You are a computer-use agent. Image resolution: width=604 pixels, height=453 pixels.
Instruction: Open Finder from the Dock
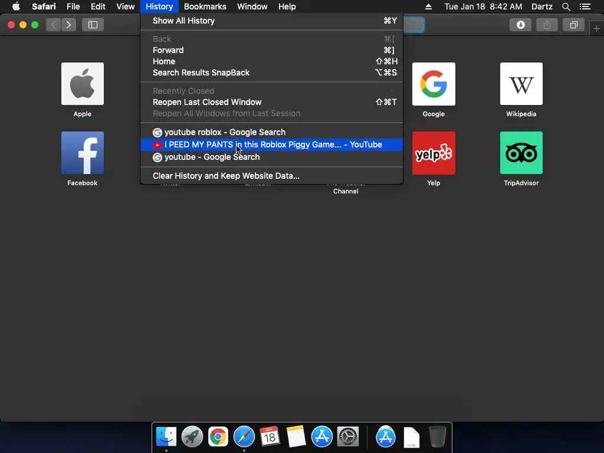point(166,436)
